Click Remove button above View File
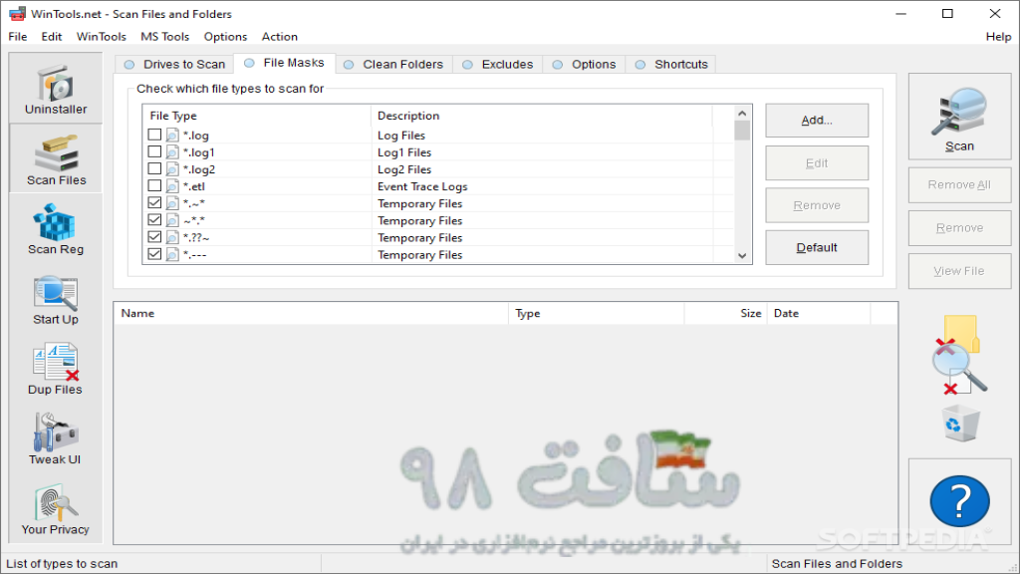The height and width of the screenshot is (574, 1020). tap(959, 228)
